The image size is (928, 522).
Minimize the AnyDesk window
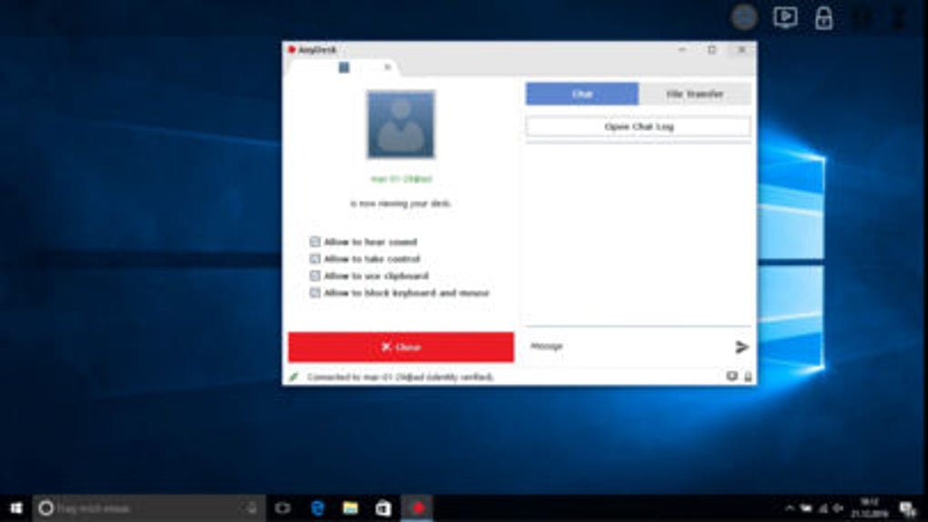[x=681, y=50]
